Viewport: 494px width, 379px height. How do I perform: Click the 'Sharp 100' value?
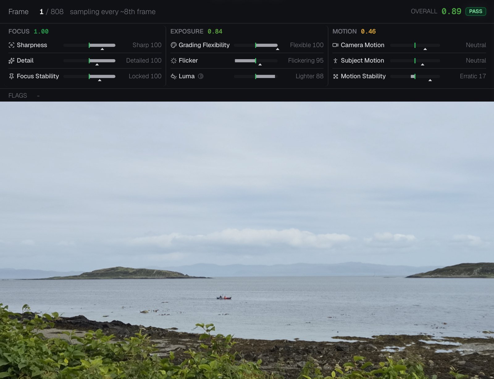point(147,45)
